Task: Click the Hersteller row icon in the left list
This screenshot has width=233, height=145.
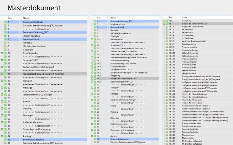Action: [5, 43]
